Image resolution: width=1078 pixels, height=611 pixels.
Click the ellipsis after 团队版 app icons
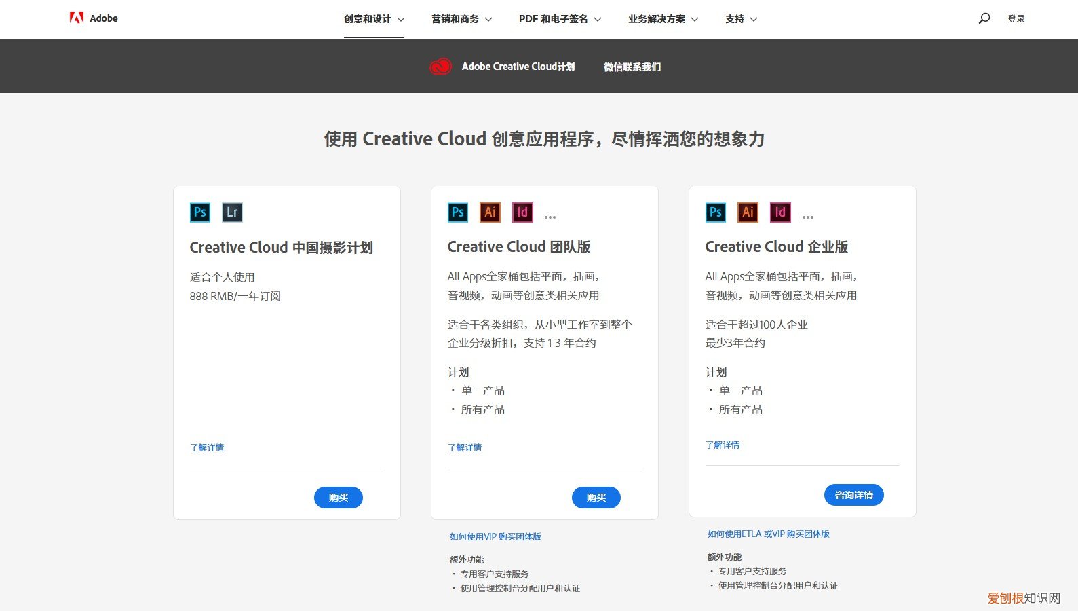(550, 217)
